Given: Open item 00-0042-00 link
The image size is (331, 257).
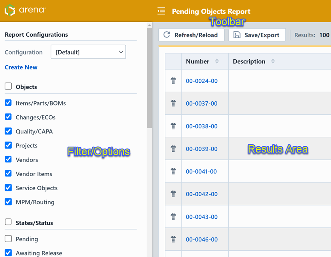Looking at the screenshot, I should click(202, 194).
